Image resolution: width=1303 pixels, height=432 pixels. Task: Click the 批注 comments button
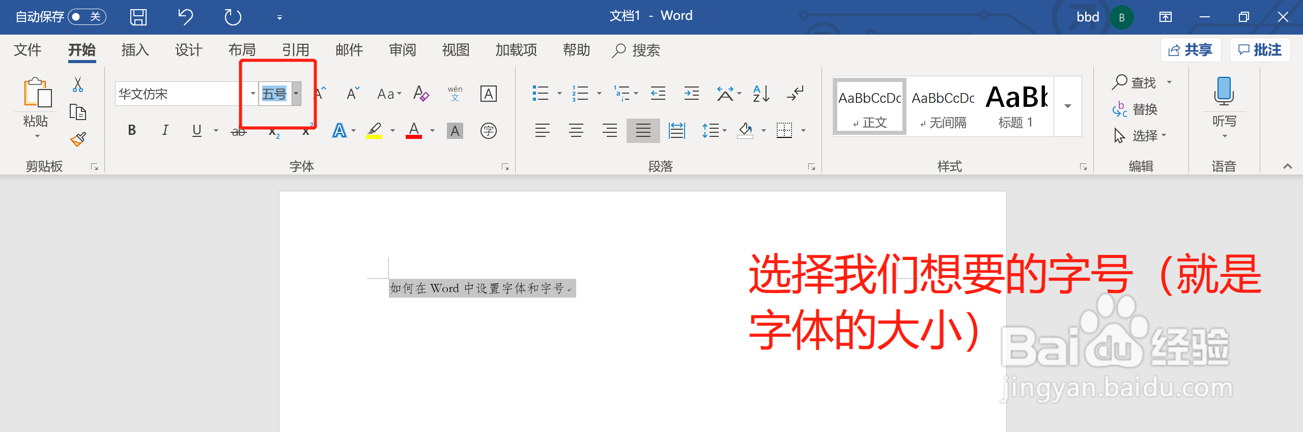(x=1260, y=50)
